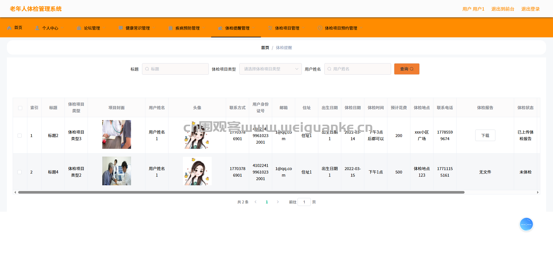Open the 体检项目预约管理 menu
The height and width of the screenshot is (264, 553).
[x=341, y=28]
